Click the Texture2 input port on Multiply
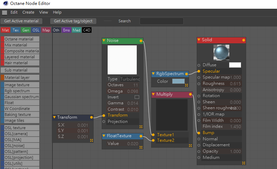 [x=153, y=140]
